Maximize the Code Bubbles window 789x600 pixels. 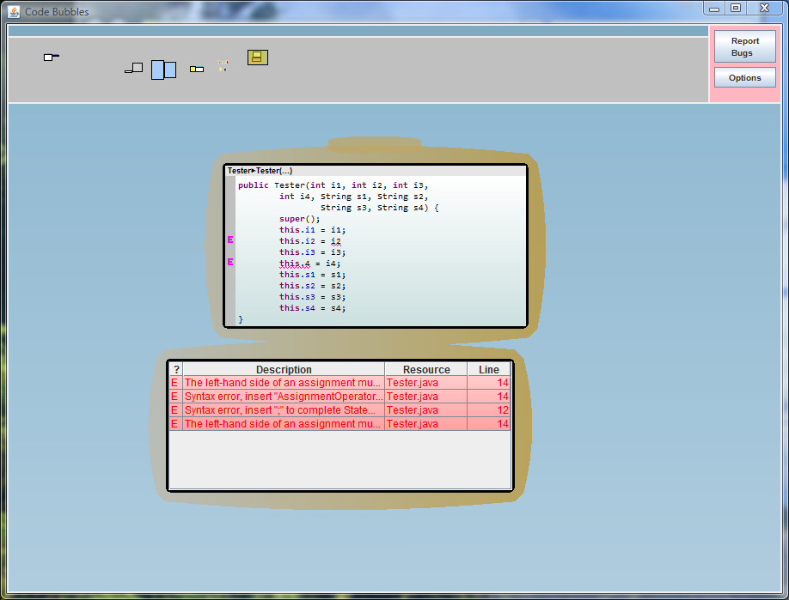pyautogui.click(x=736, y=8)
